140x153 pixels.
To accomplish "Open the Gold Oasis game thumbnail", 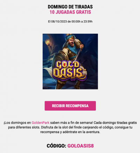I will click(70, 62).
